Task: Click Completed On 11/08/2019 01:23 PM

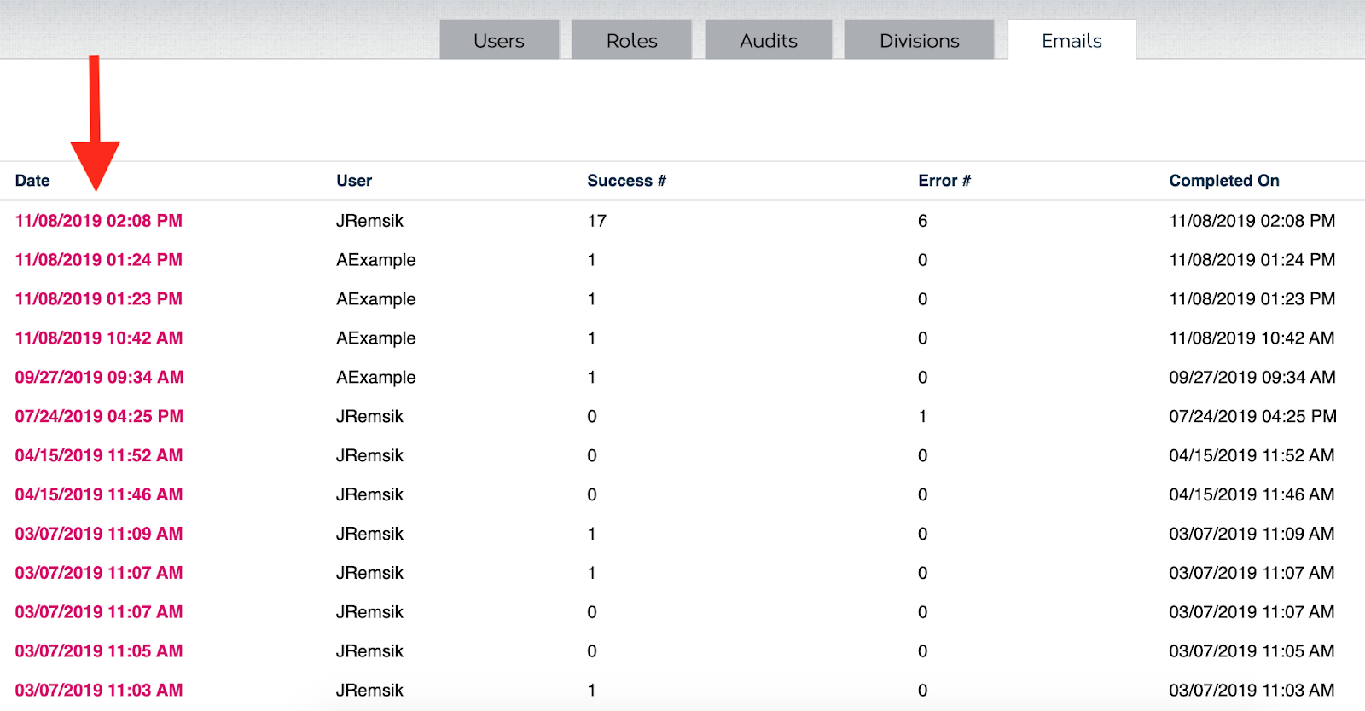Action: coord(1252,299)
